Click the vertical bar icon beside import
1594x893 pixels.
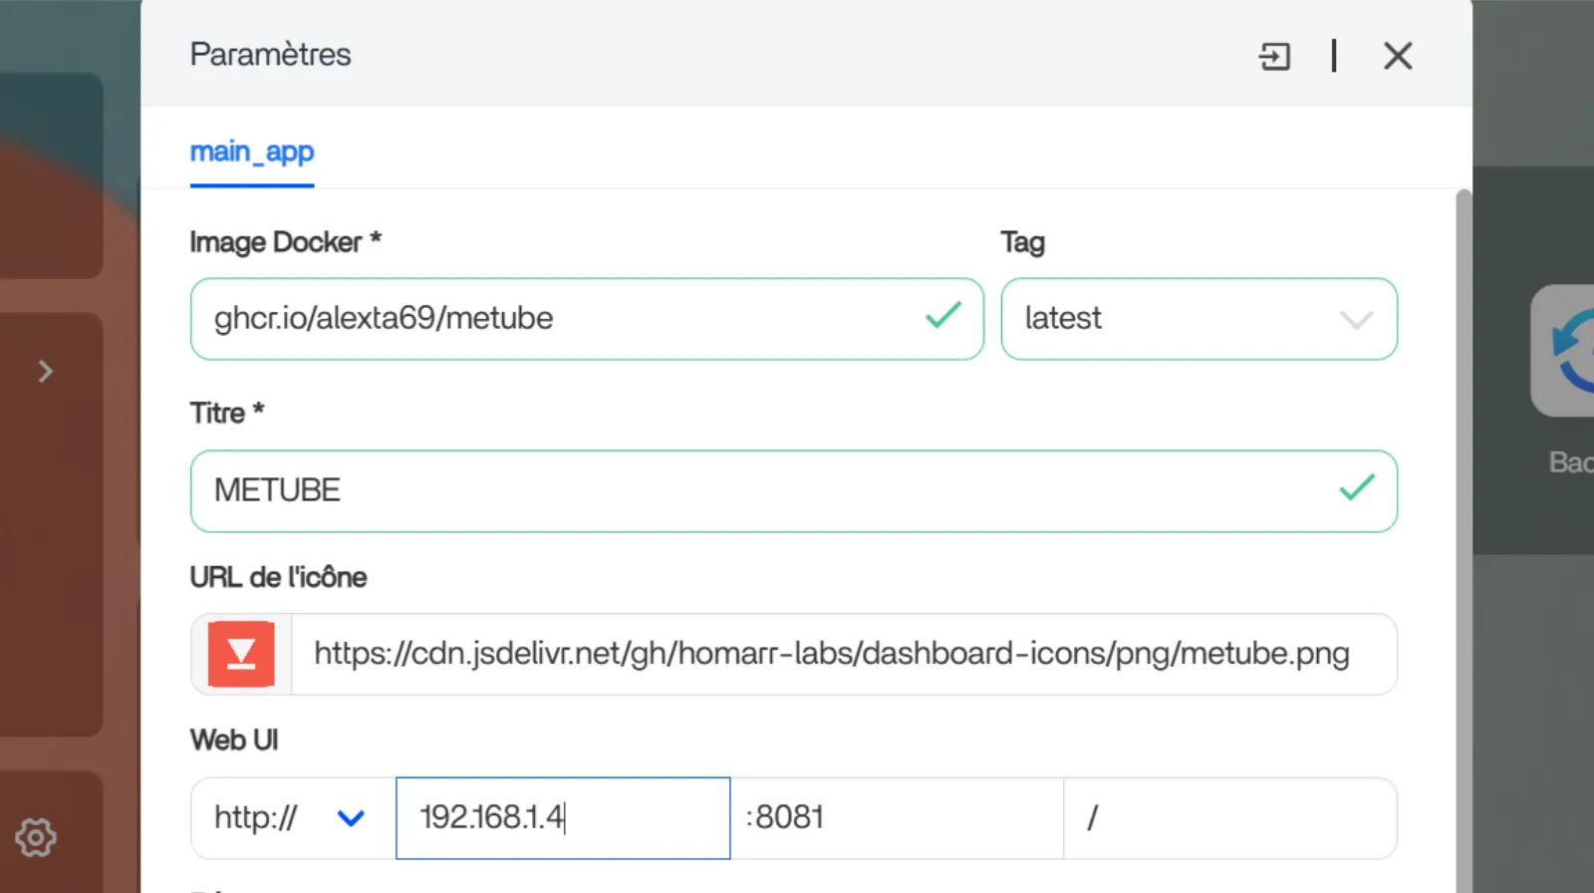[1334, 56]
